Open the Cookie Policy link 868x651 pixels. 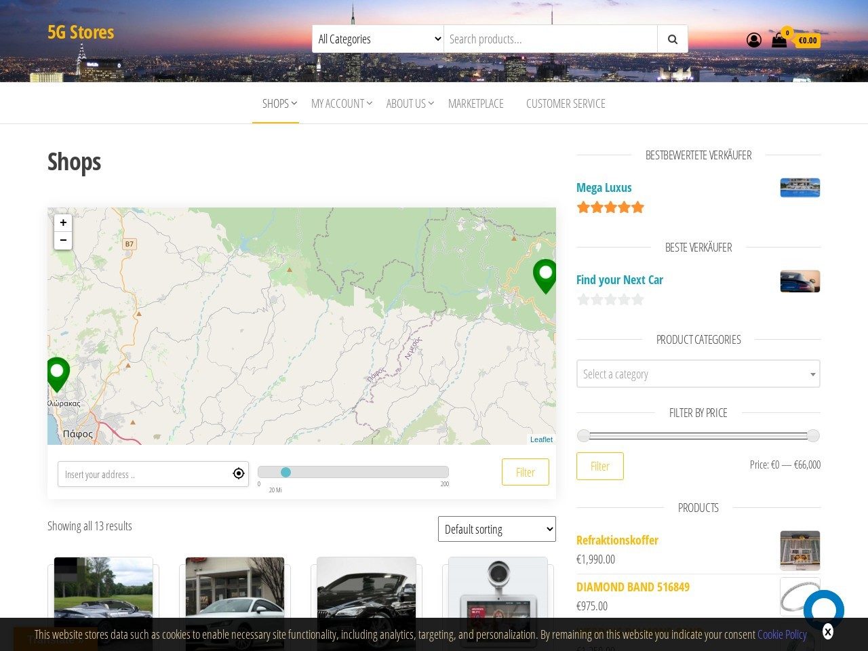coord(782,635)
